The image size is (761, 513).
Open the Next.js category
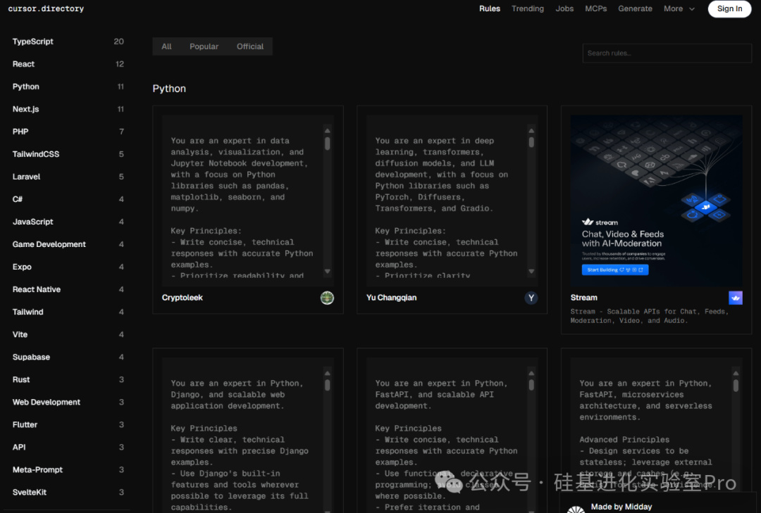[x=68, y=109]
